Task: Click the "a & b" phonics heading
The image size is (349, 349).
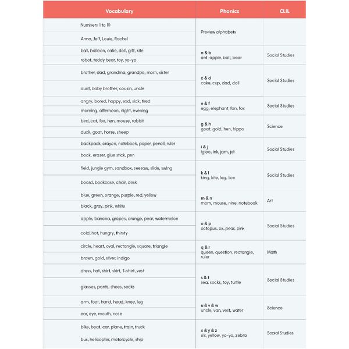Action: [x=206, y=53]
